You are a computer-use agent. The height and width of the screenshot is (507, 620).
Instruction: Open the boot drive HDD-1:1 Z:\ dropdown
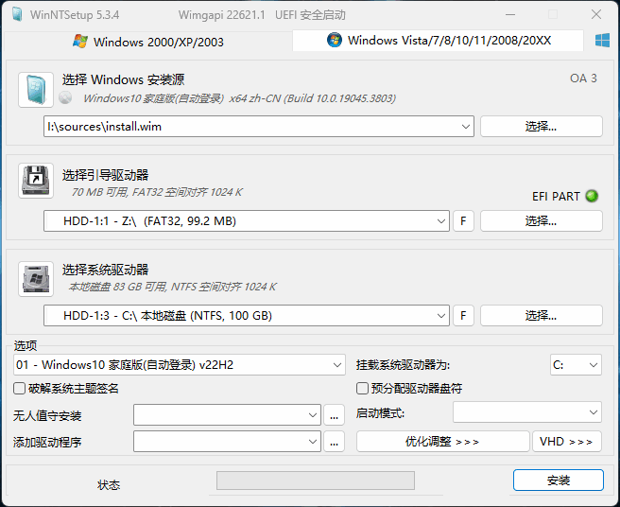pyautogui.click(x=440, y=220)
